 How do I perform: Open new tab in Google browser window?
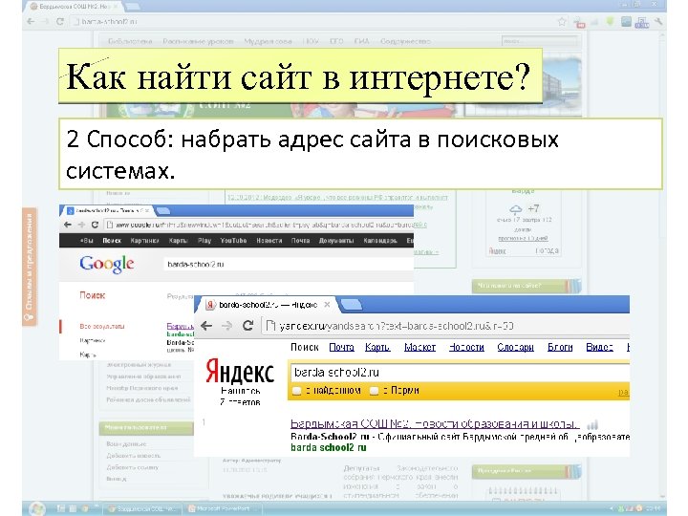163,211
